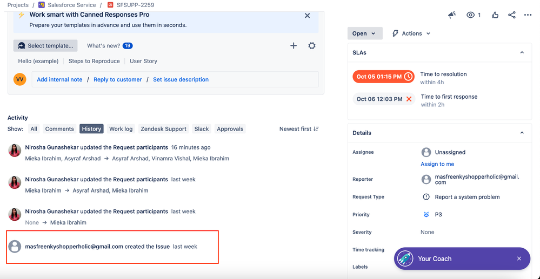Click the Time tracking field label
This screenshot has height=279, width=540.
point(368,250)
